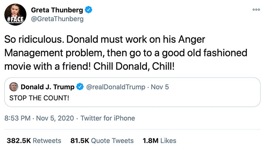The height and width of the screenshot is (150, 263).
Task: Click Greta Thunberg's profile avatar
Action: 15,15
